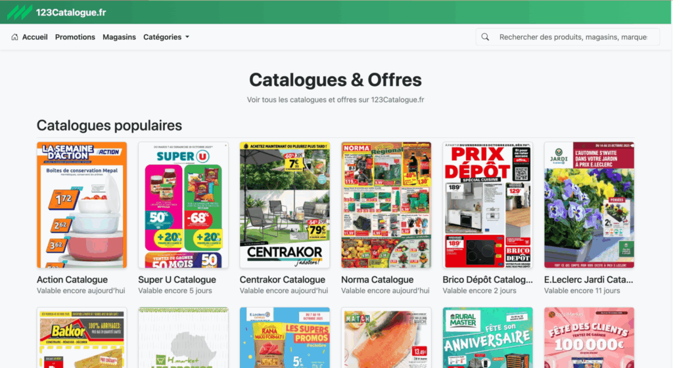Image resolution: width=673 pixels, height=368 pixels.
Task: Open the Match salmon catalogue cover
Action: click(386, 338)
